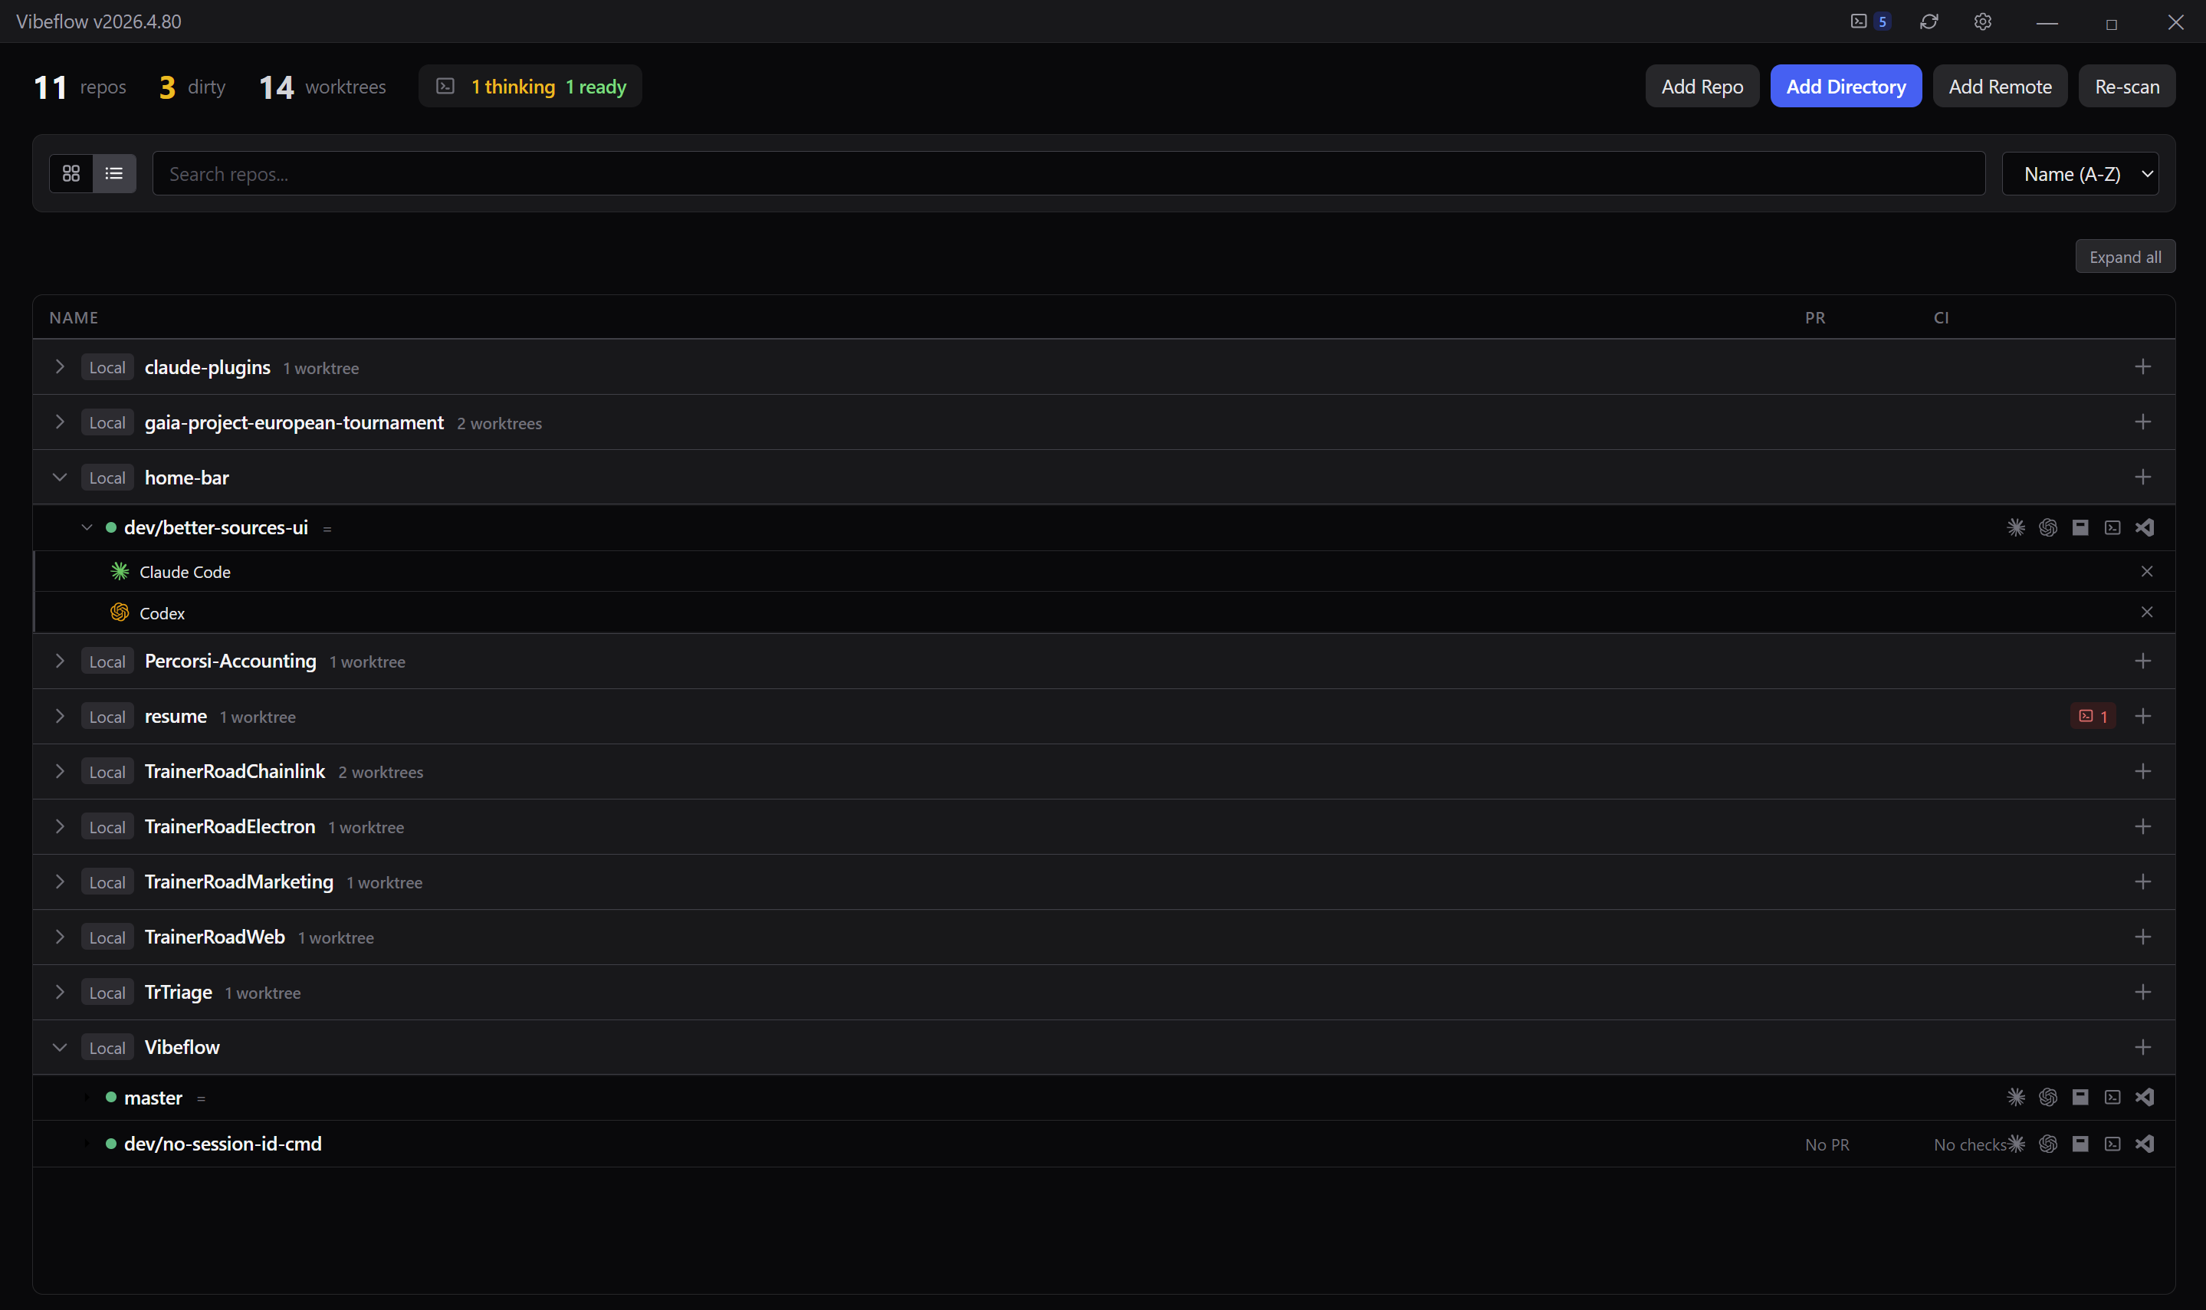
Task: Click the Add Directory button
Action: click(1846, 87)
